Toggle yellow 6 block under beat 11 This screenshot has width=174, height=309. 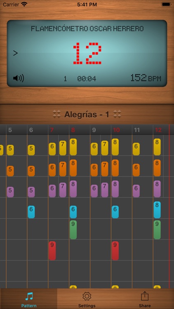click(x=136, y=149)
